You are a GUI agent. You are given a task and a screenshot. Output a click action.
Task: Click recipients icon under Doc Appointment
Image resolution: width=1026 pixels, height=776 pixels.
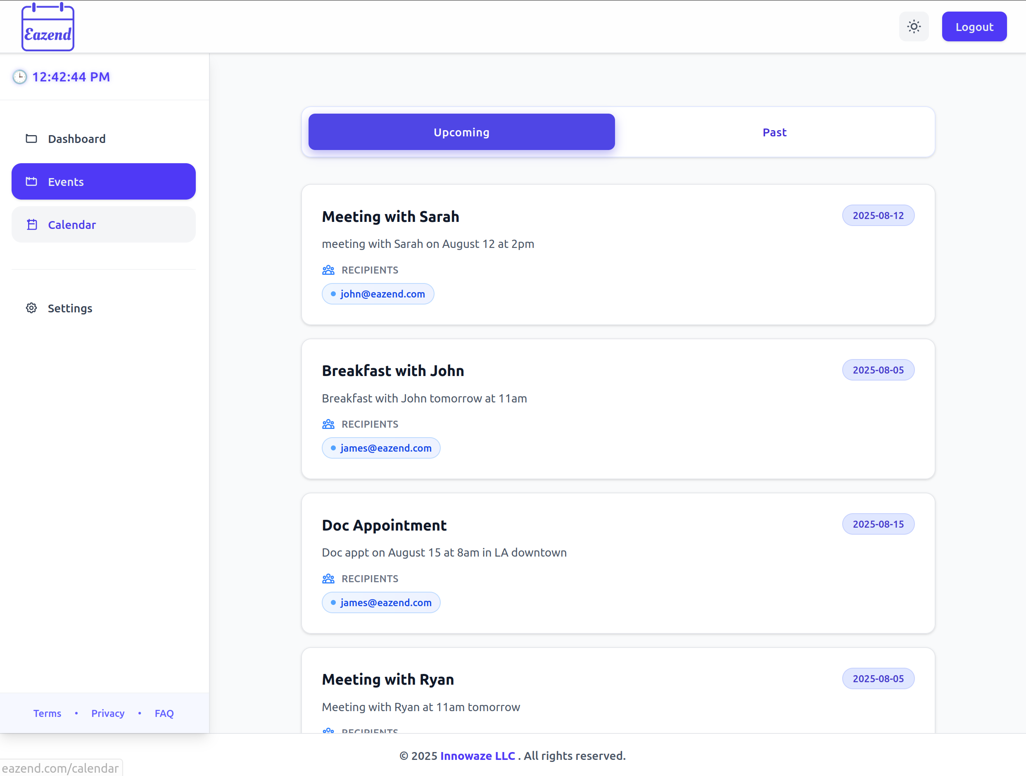[328, 579]
